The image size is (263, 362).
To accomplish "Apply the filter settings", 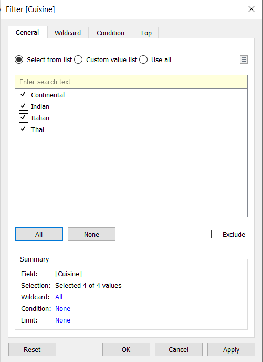I will point(231,349).
